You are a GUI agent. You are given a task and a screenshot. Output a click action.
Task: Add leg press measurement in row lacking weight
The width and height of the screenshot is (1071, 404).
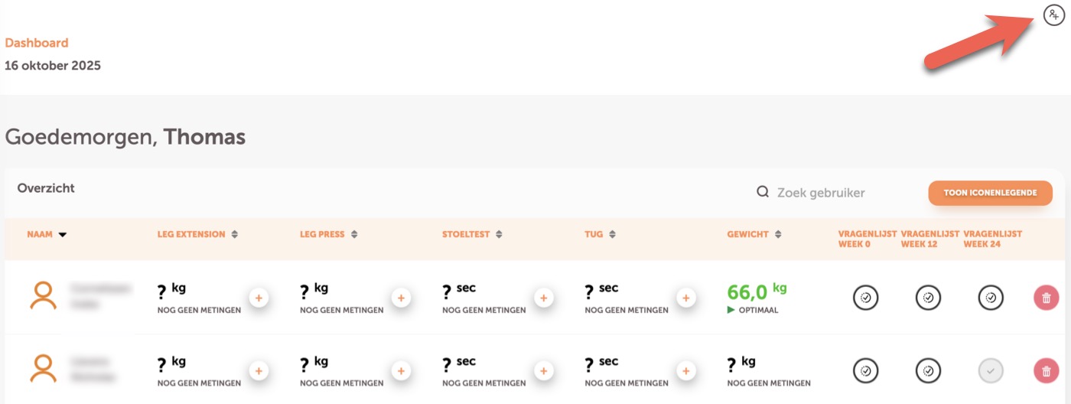click(401, 371)
